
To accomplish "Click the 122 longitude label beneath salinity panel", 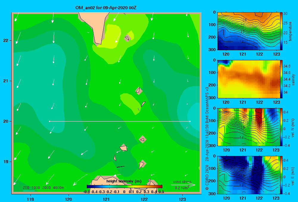I will pos(260,102).
